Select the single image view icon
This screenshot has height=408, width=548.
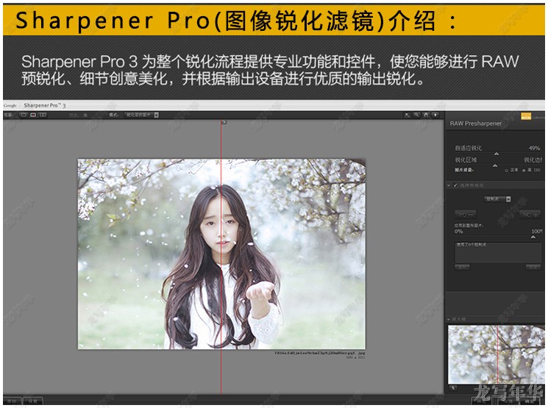[x=24, y=115]
